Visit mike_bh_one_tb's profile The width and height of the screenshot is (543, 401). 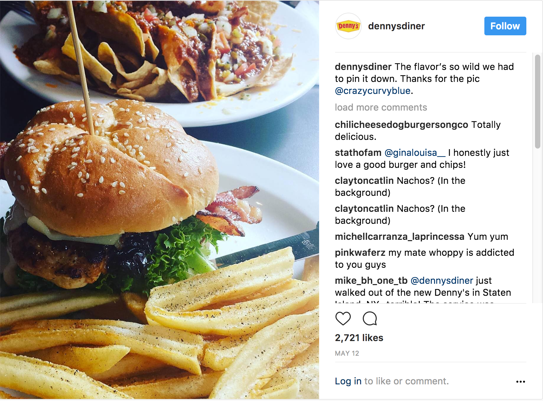click(371, 280)
